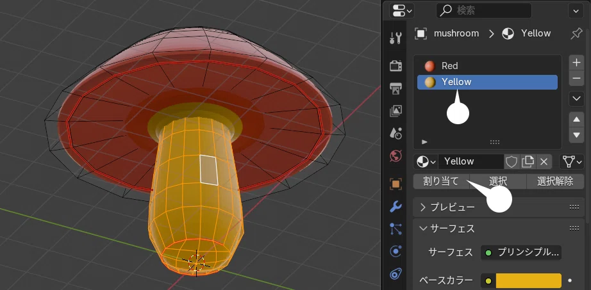This screenshot has width=591, height=290.
Task: Remove material slot with minus button
Action: pos(576,78)
